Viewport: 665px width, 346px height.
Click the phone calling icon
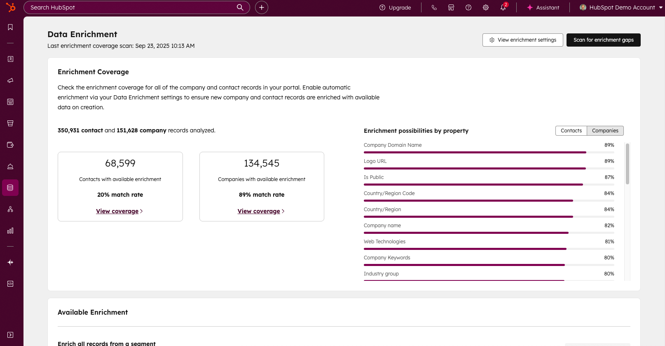click(434, 7)
